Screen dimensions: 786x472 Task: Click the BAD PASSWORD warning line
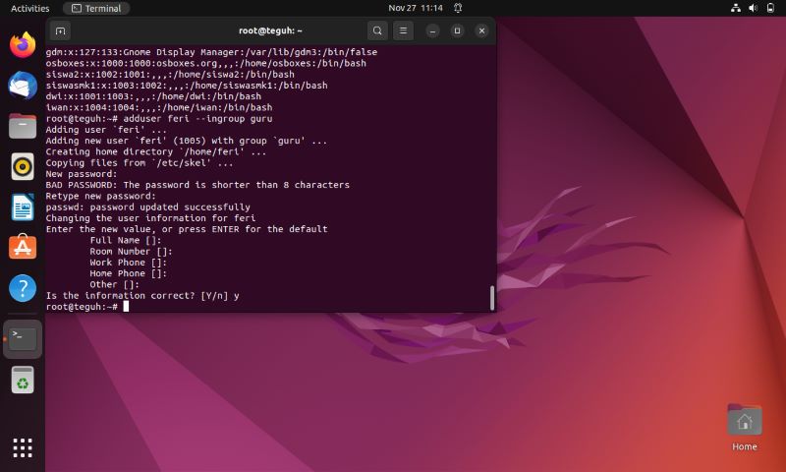point(197,185)
